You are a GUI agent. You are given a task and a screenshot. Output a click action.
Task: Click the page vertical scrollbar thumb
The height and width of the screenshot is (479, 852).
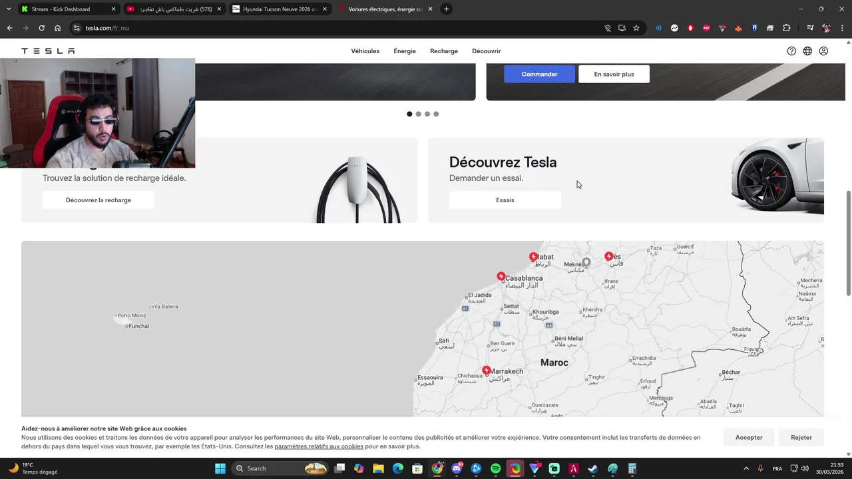pos(848,243)
